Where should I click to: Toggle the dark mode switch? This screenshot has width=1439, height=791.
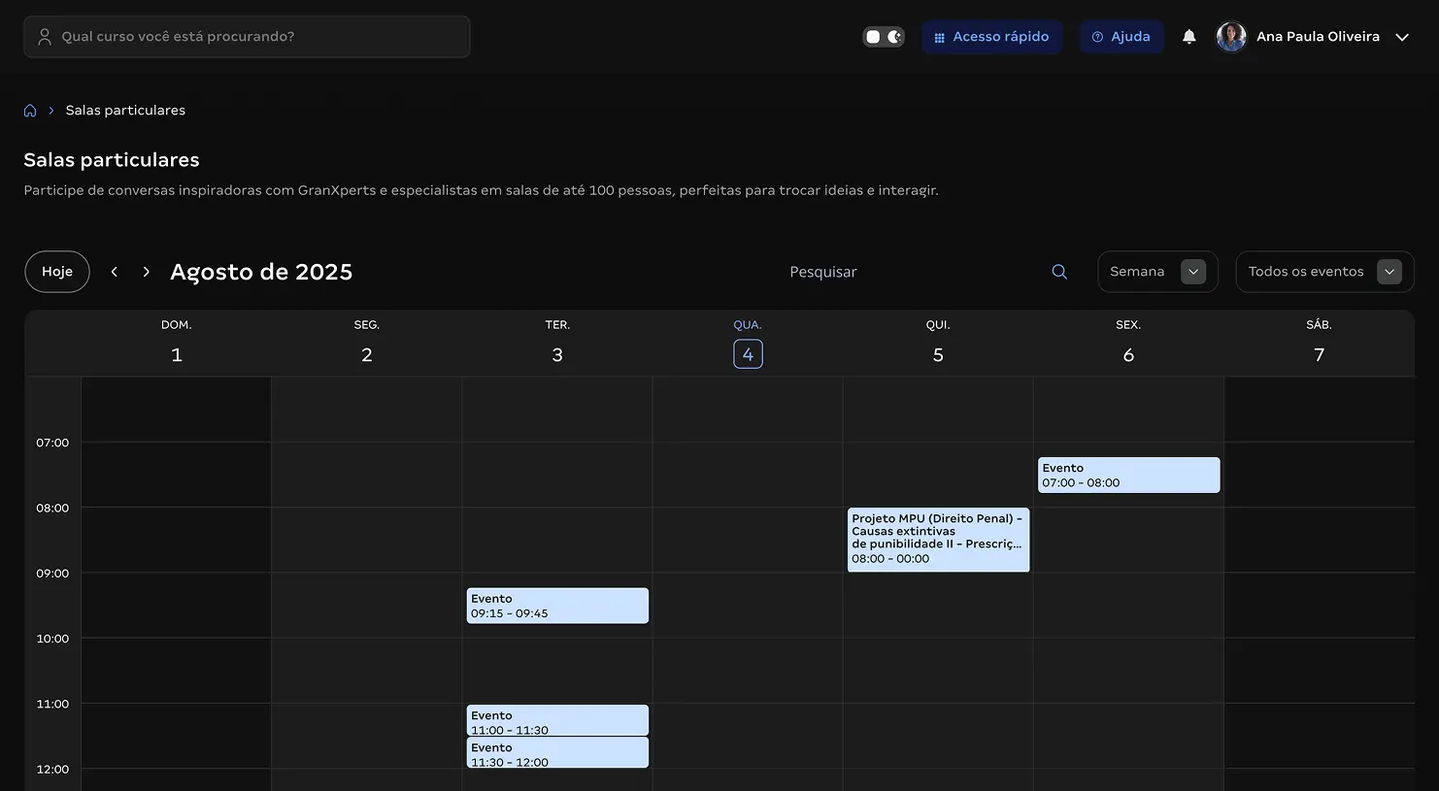click(884, 37)
